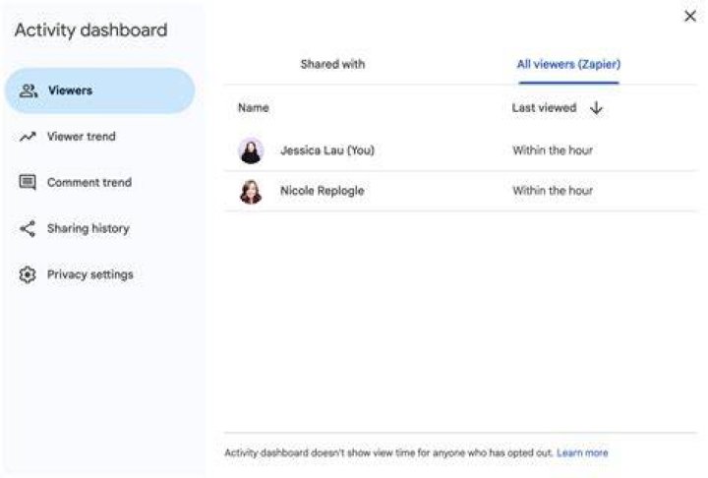The height and width of the screenshot is (478, 708).
Task: Click the Viewers people icon
Action: tap(28, 90)
